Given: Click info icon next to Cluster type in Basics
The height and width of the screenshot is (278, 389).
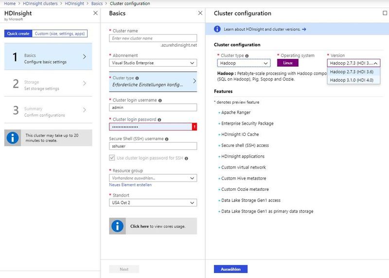Looking at the screenshot, I should point(137,78).
